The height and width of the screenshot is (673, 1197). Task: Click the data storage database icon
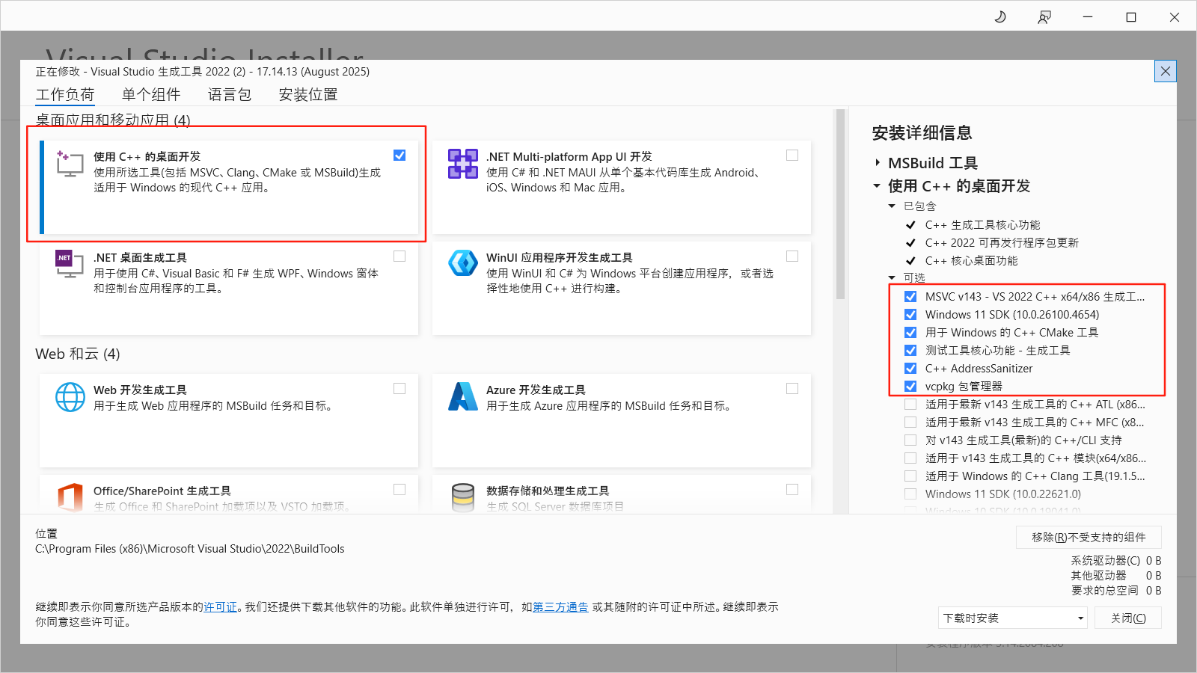coord(462,497)
